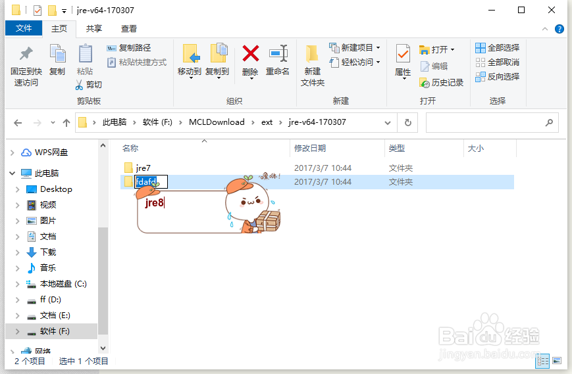572x374 pixels.
Task: Click 此电脑 in address breadcrumb
Action: (x=114, y=122)
